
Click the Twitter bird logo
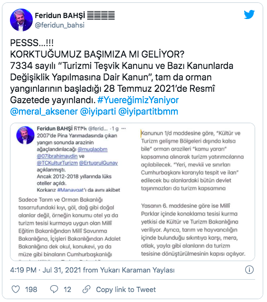[249, 15]
